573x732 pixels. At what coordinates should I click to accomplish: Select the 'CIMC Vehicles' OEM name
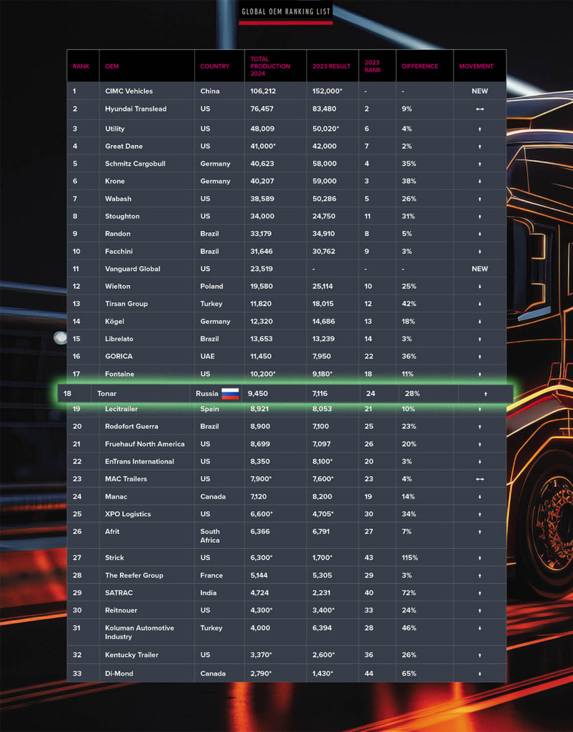[129, 91]
